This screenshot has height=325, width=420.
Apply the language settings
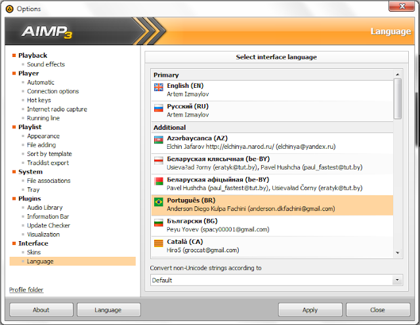coord(310,310)
